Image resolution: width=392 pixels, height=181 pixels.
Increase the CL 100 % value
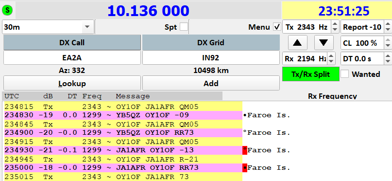pyautogui.click(x=388, y=40)
